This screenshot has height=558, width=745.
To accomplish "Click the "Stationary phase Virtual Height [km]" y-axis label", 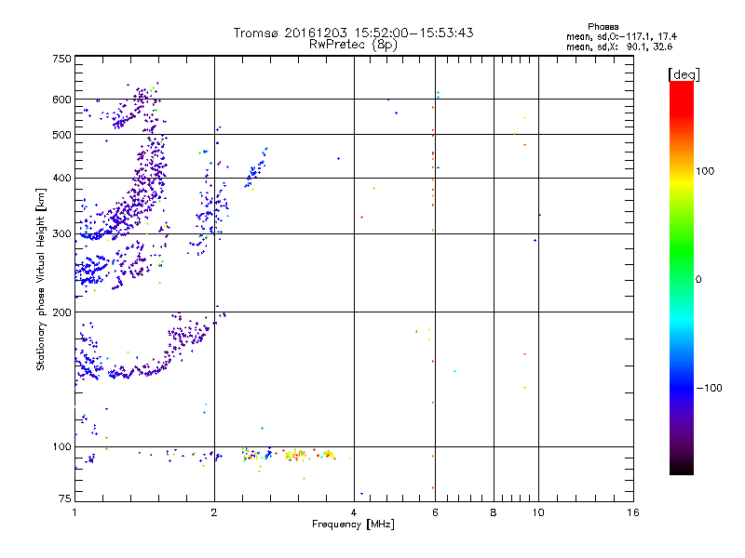I will click(40, 280).
